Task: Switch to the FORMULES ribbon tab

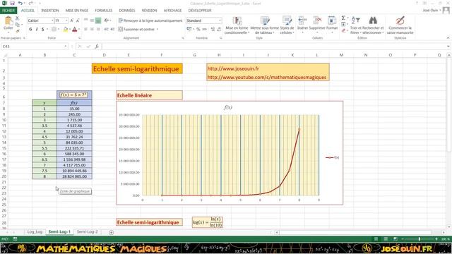Action: tap(104, 11)
